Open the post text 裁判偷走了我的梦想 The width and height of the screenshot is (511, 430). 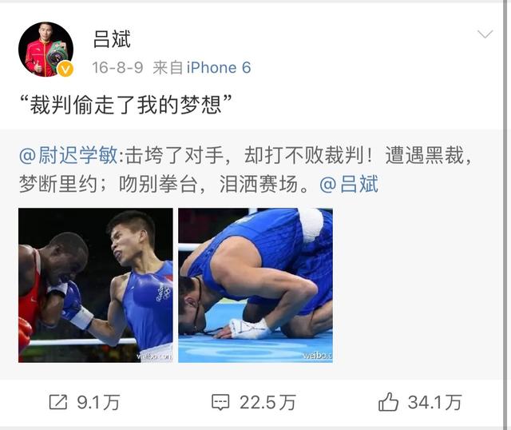pyautogui.click(x=126, y=105)
